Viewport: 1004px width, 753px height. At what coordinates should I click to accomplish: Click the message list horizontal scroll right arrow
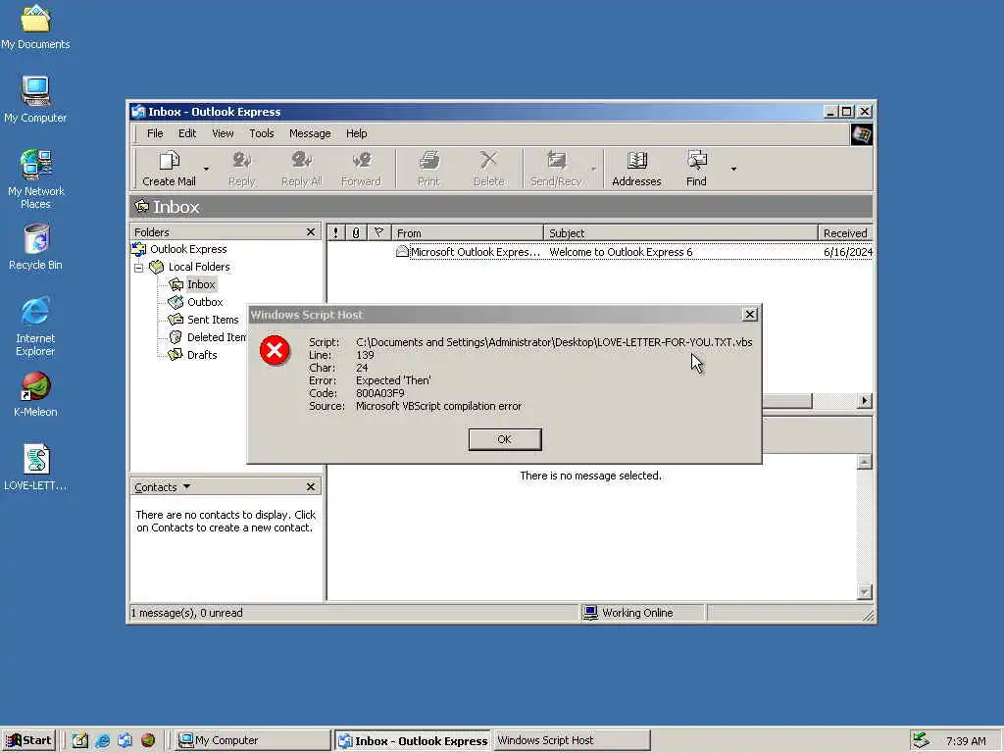pos(865,401)
